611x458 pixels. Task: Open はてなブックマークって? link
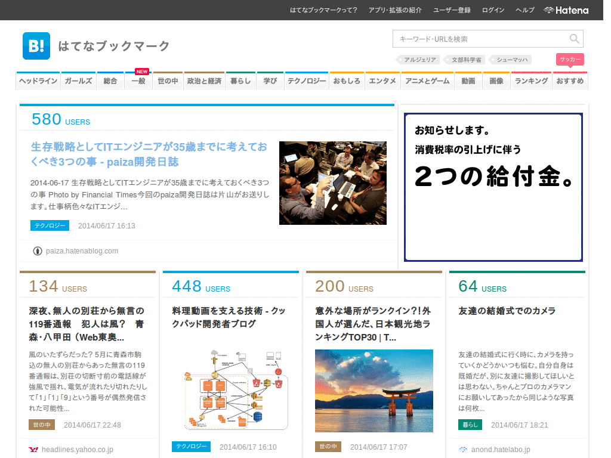323,10
